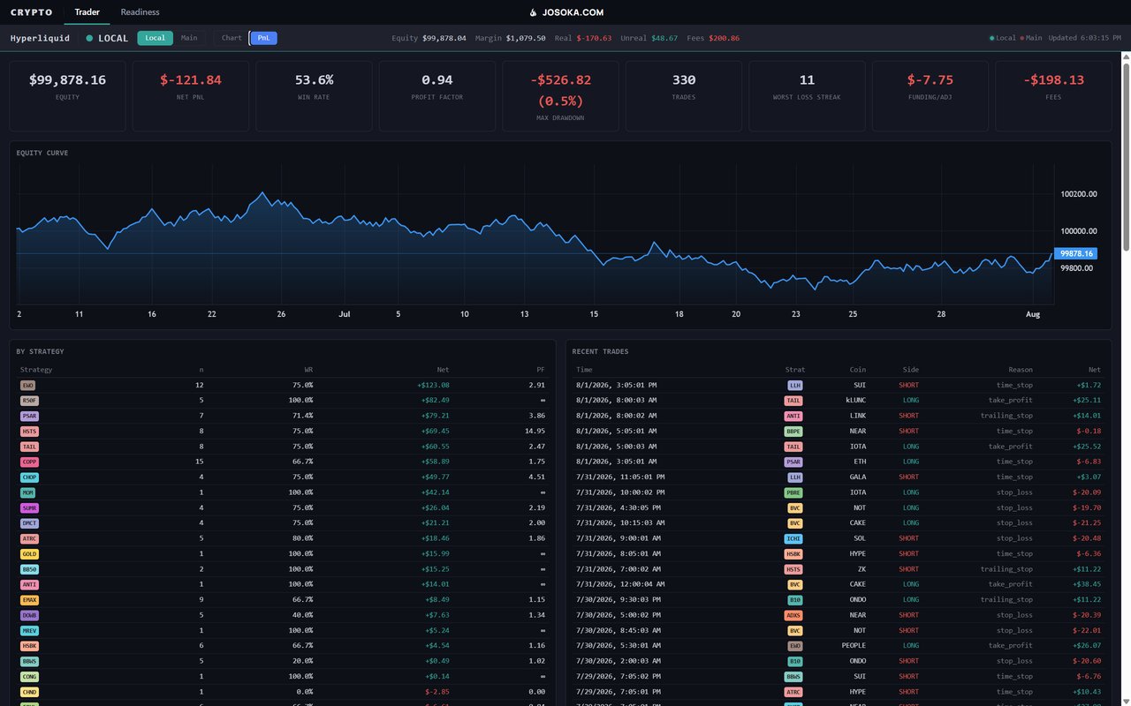Click the ADXS badge in Recent Trades

coord(793,615)
